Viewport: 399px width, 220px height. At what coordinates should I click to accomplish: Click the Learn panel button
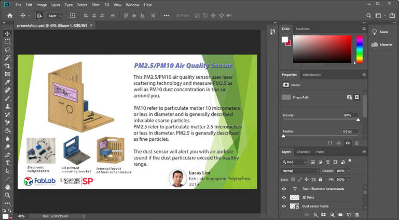(x=381, y=32)
